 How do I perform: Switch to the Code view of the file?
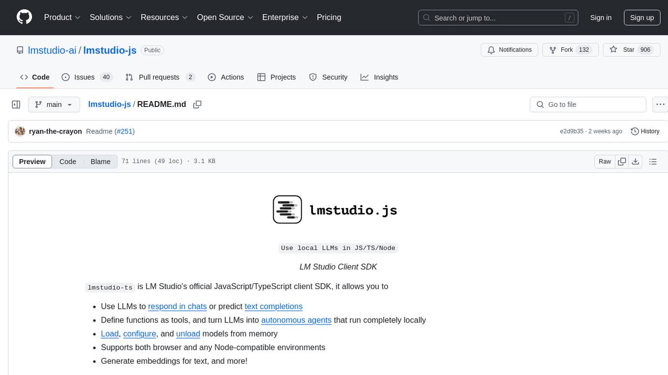click(68, 161)
